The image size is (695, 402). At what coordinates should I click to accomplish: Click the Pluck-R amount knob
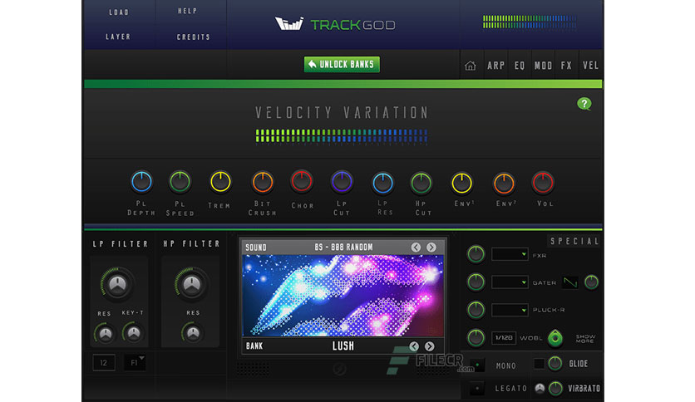click(x=476, y=310)
